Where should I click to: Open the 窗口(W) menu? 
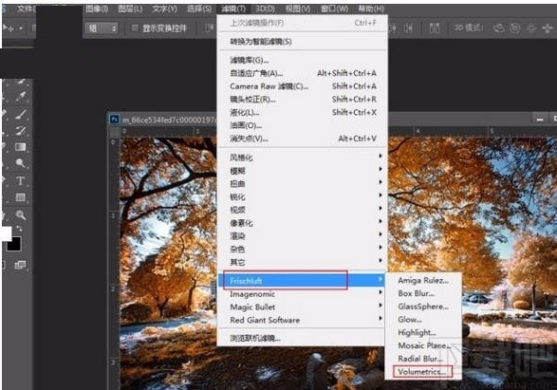click(x=334, y=9)
